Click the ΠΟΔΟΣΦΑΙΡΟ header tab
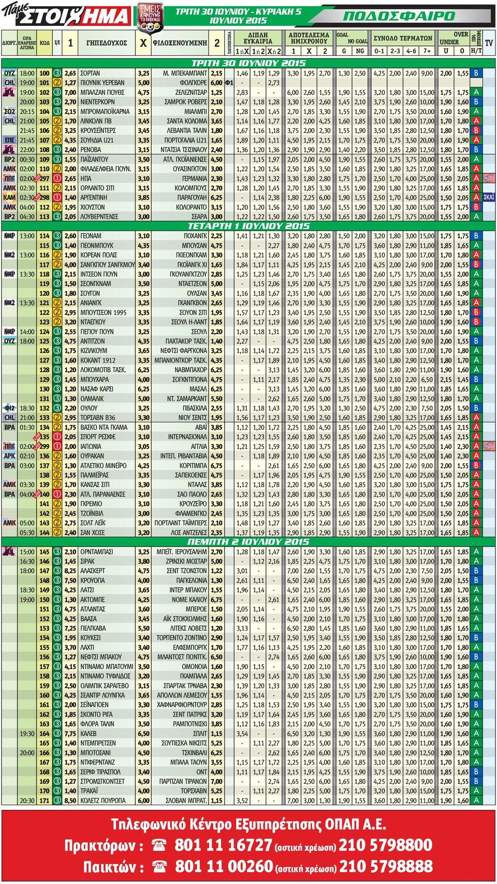Image resolution: width=497 pixels, height=884 pixels. click(x=399, y=16)
